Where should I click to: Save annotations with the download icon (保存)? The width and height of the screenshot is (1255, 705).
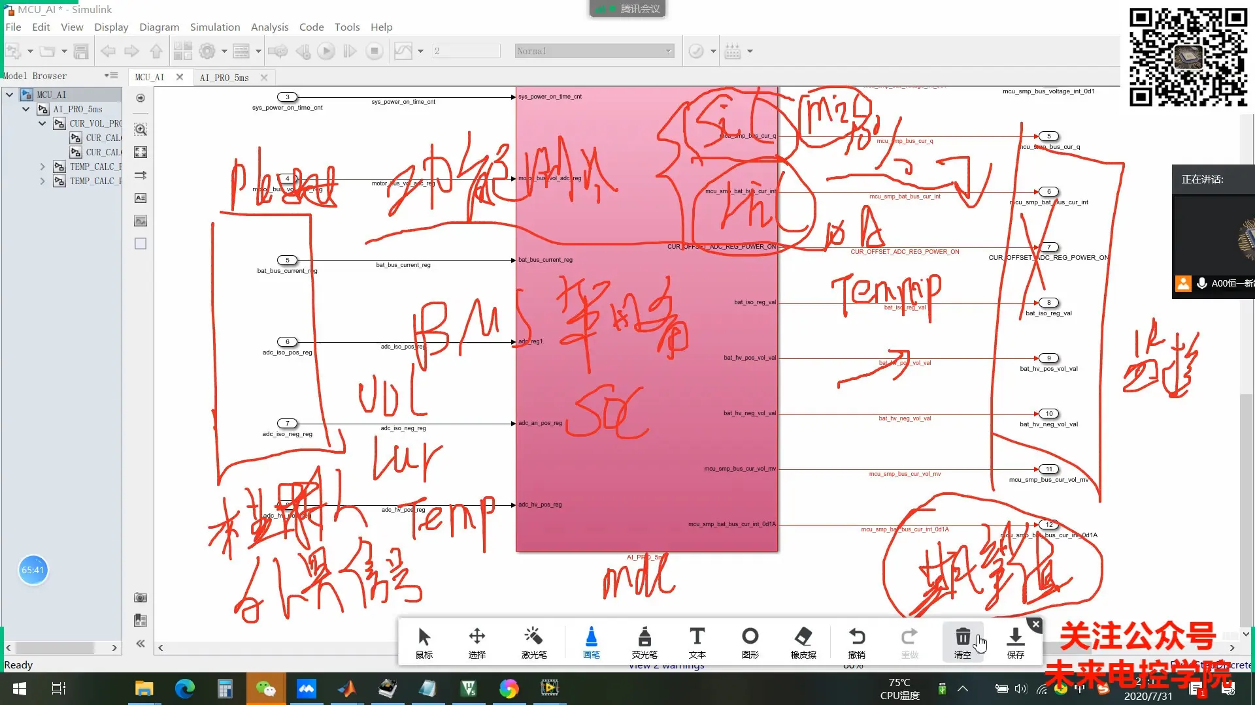click(1015, 642)
